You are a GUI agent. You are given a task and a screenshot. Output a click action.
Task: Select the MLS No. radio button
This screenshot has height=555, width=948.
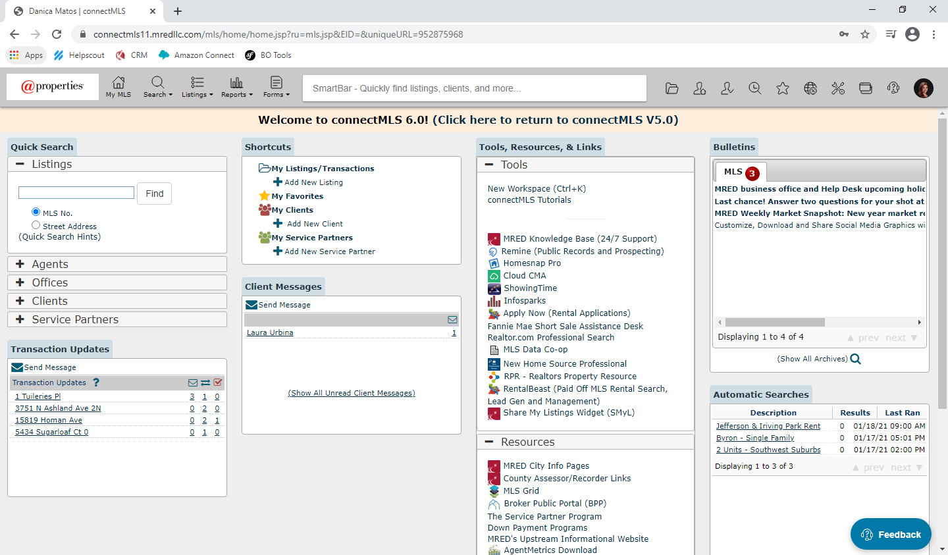click(36, 212)
